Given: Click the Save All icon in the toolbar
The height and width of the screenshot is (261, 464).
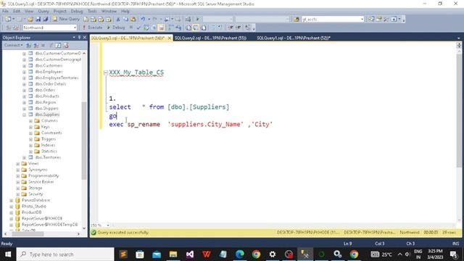Looking at the screenshot, I should (45, 20).
